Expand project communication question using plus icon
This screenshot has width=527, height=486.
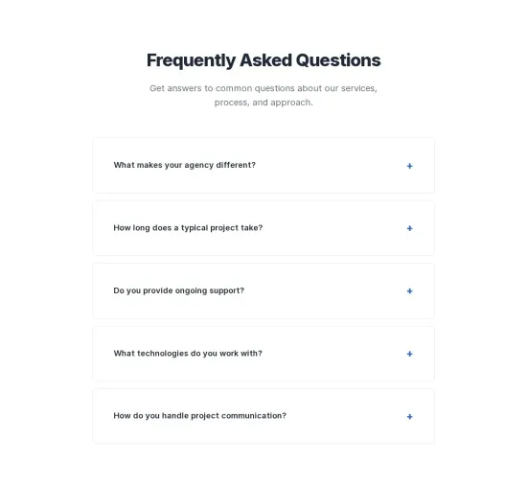point(409,416)
